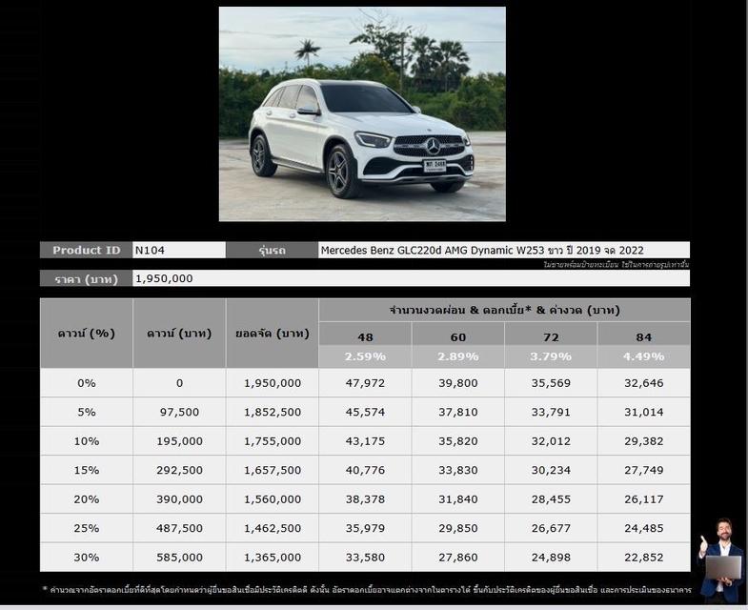
Task: Select the car model name field
Action: [x=503, y=250]
